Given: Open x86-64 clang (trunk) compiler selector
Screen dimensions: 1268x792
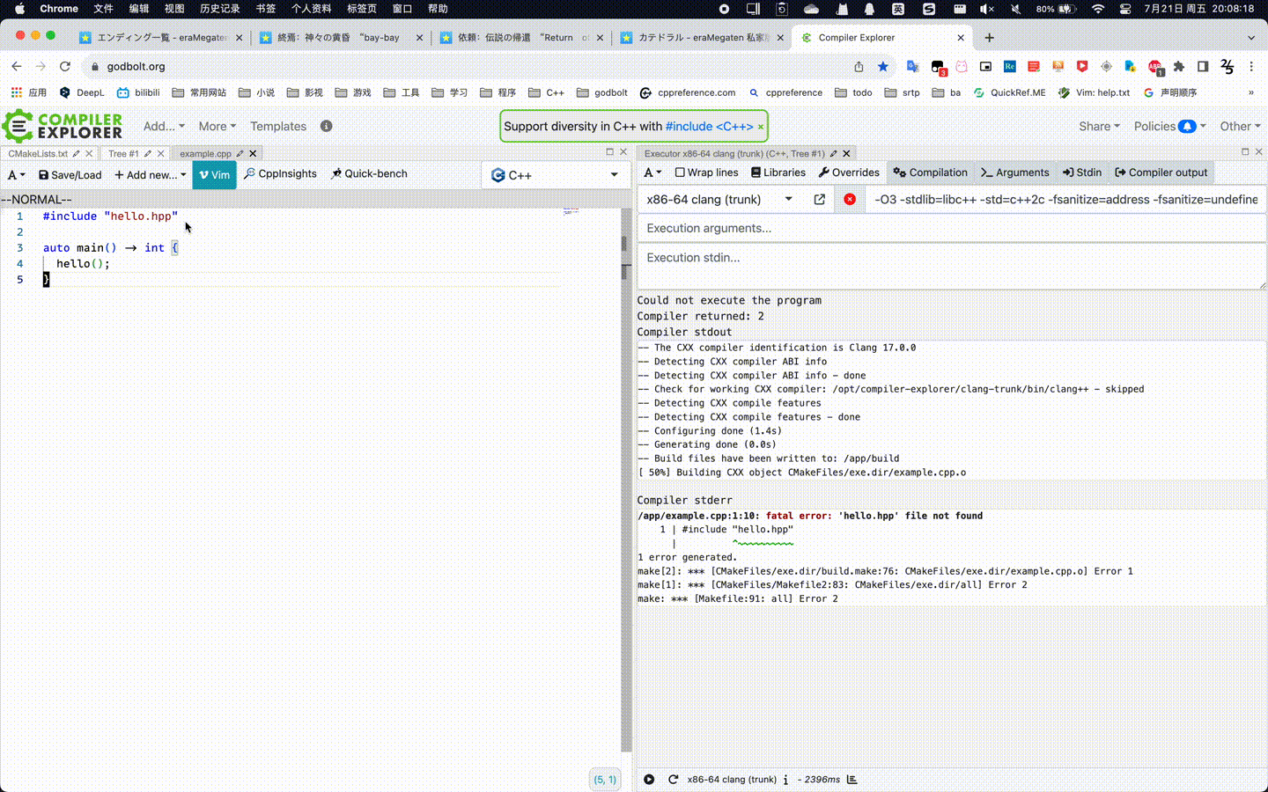Looking at the screenshot, I should pos(719,200).
